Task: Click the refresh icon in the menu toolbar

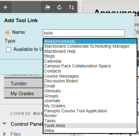Action: point(59,7)
